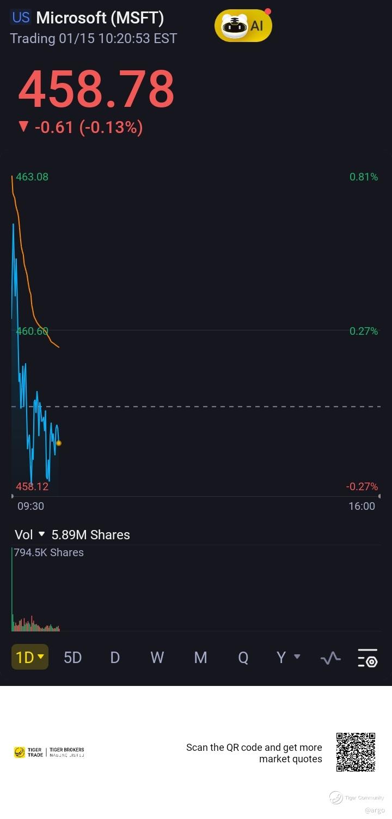Switch to the 5D chart tab
The height and width of the screenshot is (819, 392).
72,658
